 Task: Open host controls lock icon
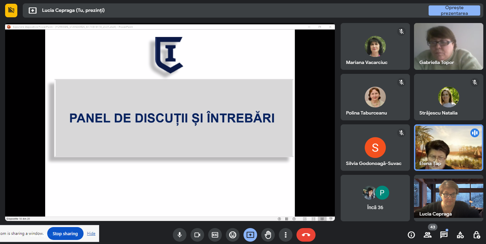pyautogui.click(x=476, y=235)
